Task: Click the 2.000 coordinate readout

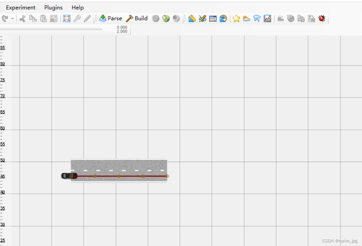Action: (x=122, y=31)
